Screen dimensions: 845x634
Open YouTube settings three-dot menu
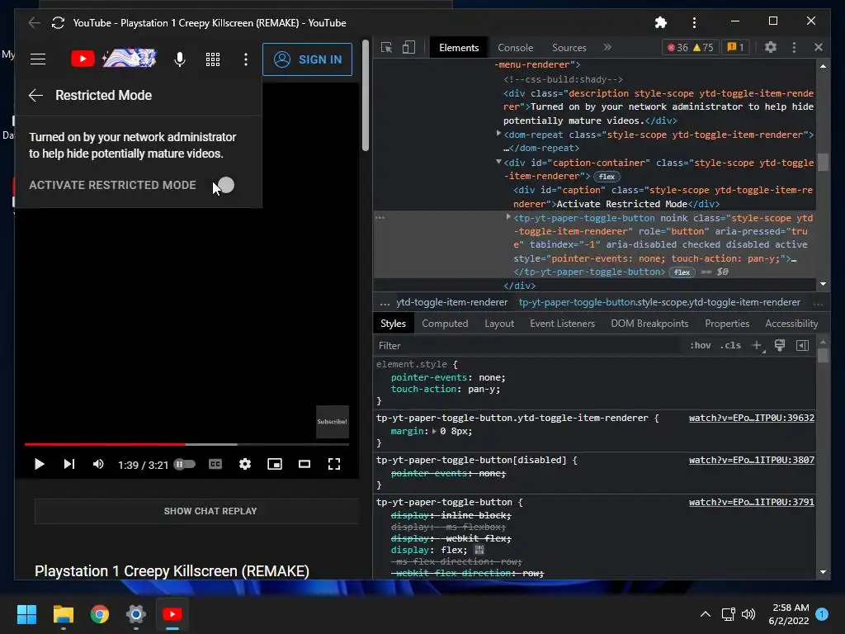[x=246, y=59]
